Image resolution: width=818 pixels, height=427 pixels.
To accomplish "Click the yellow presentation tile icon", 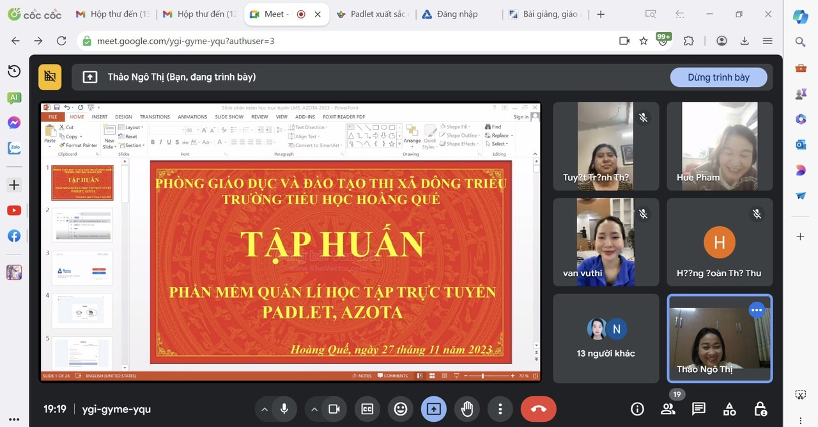I will tap(50, 77).
